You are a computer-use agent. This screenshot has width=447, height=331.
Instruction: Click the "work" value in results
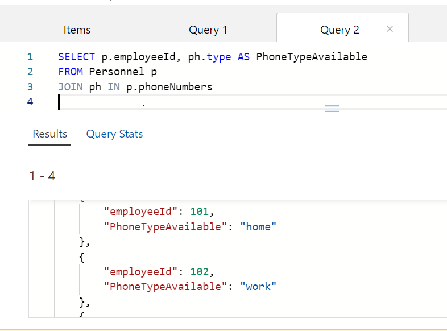258,287
